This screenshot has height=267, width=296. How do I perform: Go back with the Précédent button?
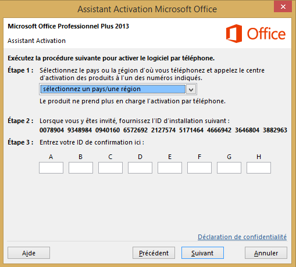(x=154, y=253)
